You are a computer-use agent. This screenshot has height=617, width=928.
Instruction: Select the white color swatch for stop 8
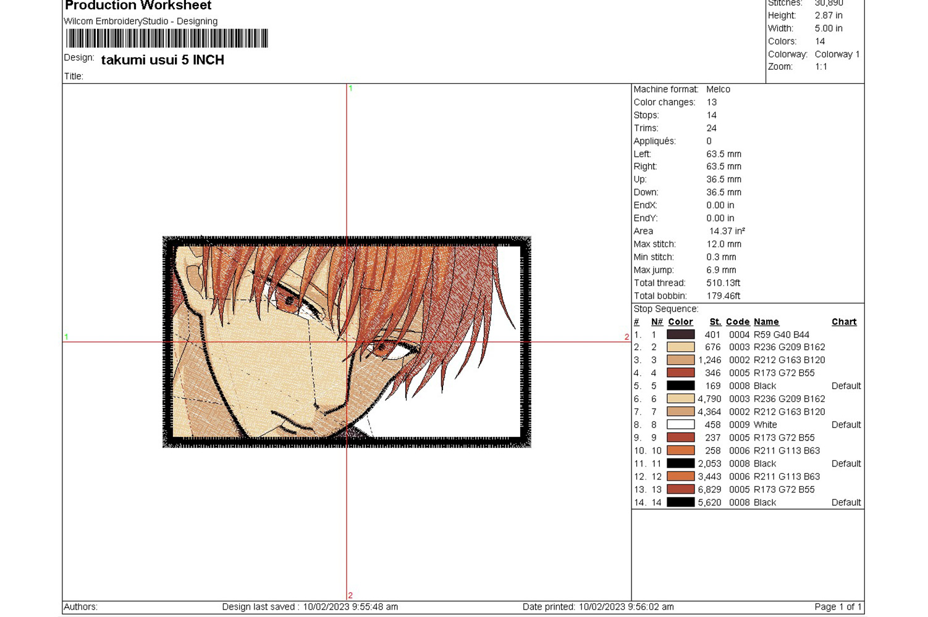(x=680, y=424)
